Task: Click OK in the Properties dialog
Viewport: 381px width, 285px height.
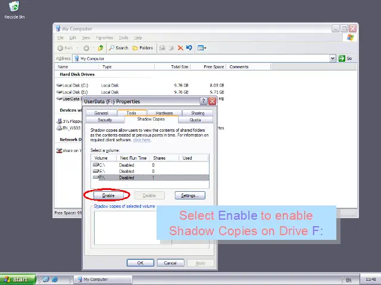Action: tap(140, 263)
